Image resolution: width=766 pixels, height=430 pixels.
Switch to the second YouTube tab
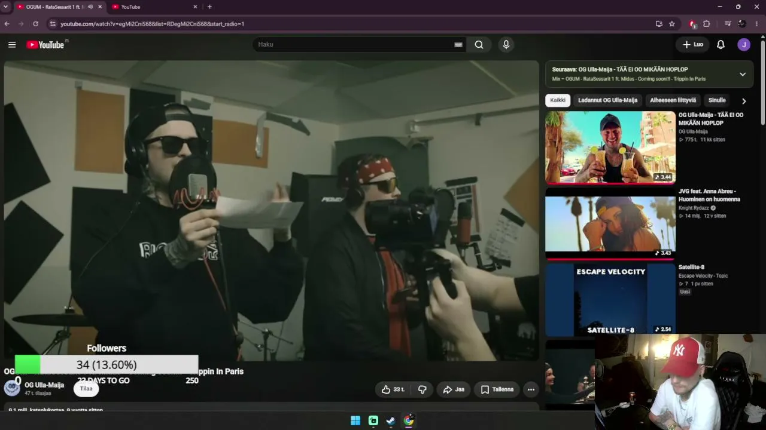point(154,7)
